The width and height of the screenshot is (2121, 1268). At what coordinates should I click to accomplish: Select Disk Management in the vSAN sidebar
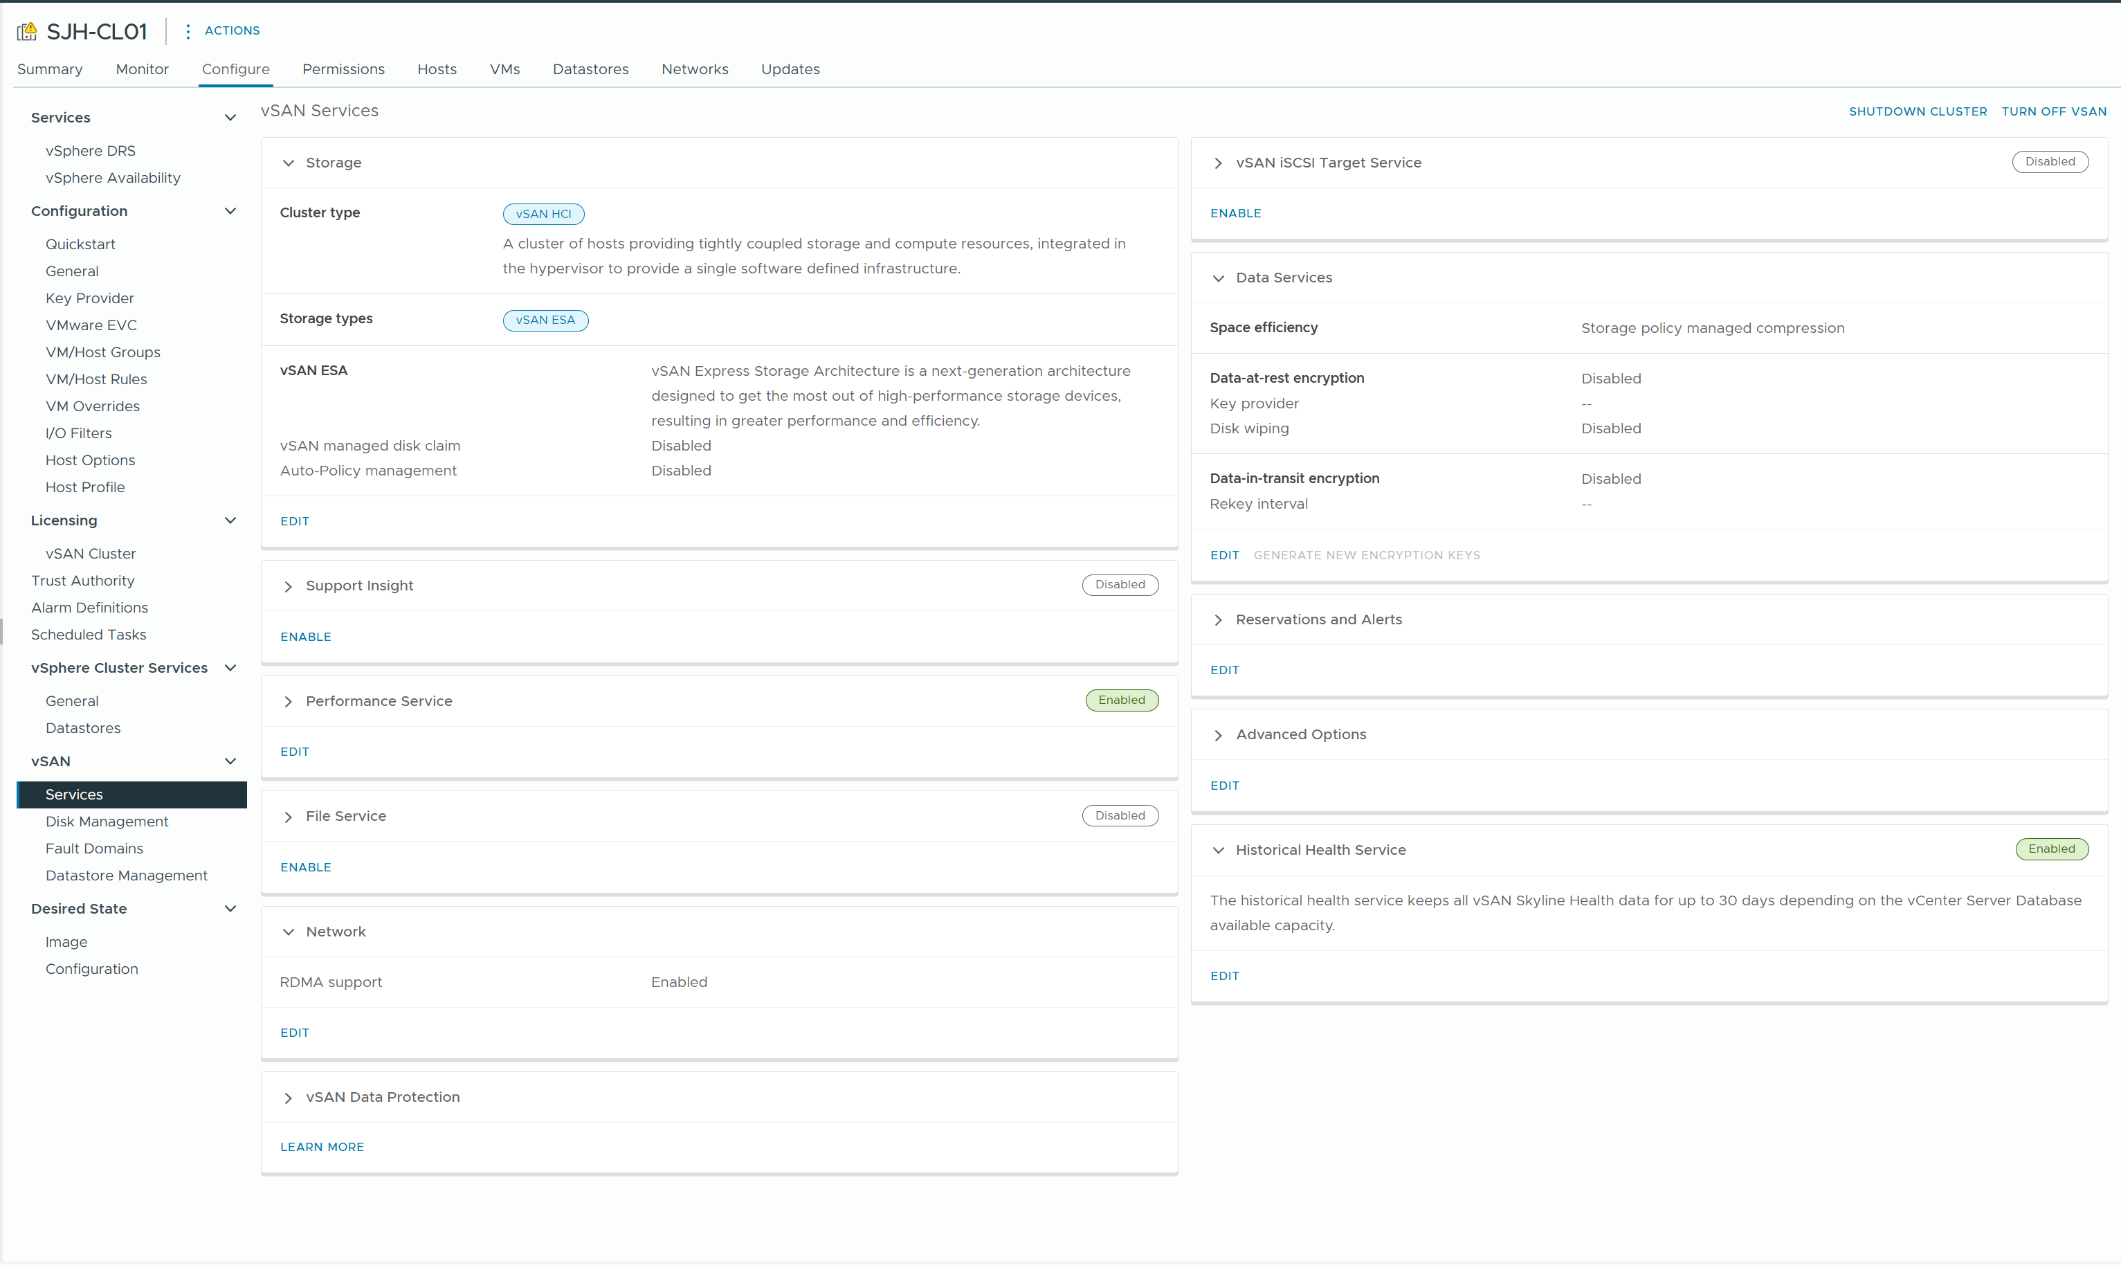click(x=106, y=821)
